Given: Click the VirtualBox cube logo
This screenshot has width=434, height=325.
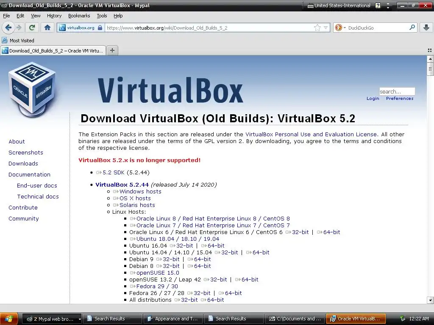Looking at the screenshot, I should (32, 90).
